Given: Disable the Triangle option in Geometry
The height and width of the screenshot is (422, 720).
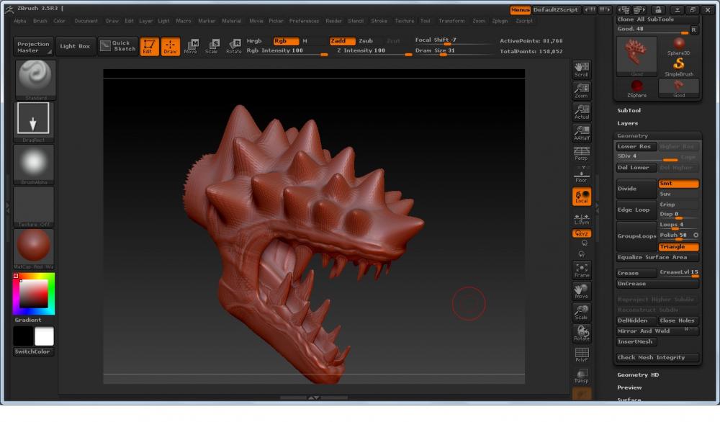Looking at the screenshot, I should tap(678, 246).
